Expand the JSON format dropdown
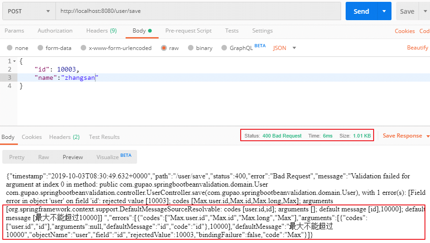 tap(285, 48)
